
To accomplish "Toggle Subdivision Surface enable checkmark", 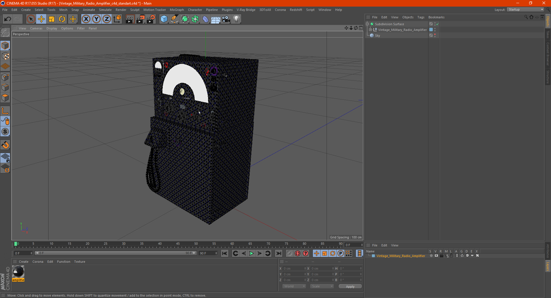I will 438,24.
